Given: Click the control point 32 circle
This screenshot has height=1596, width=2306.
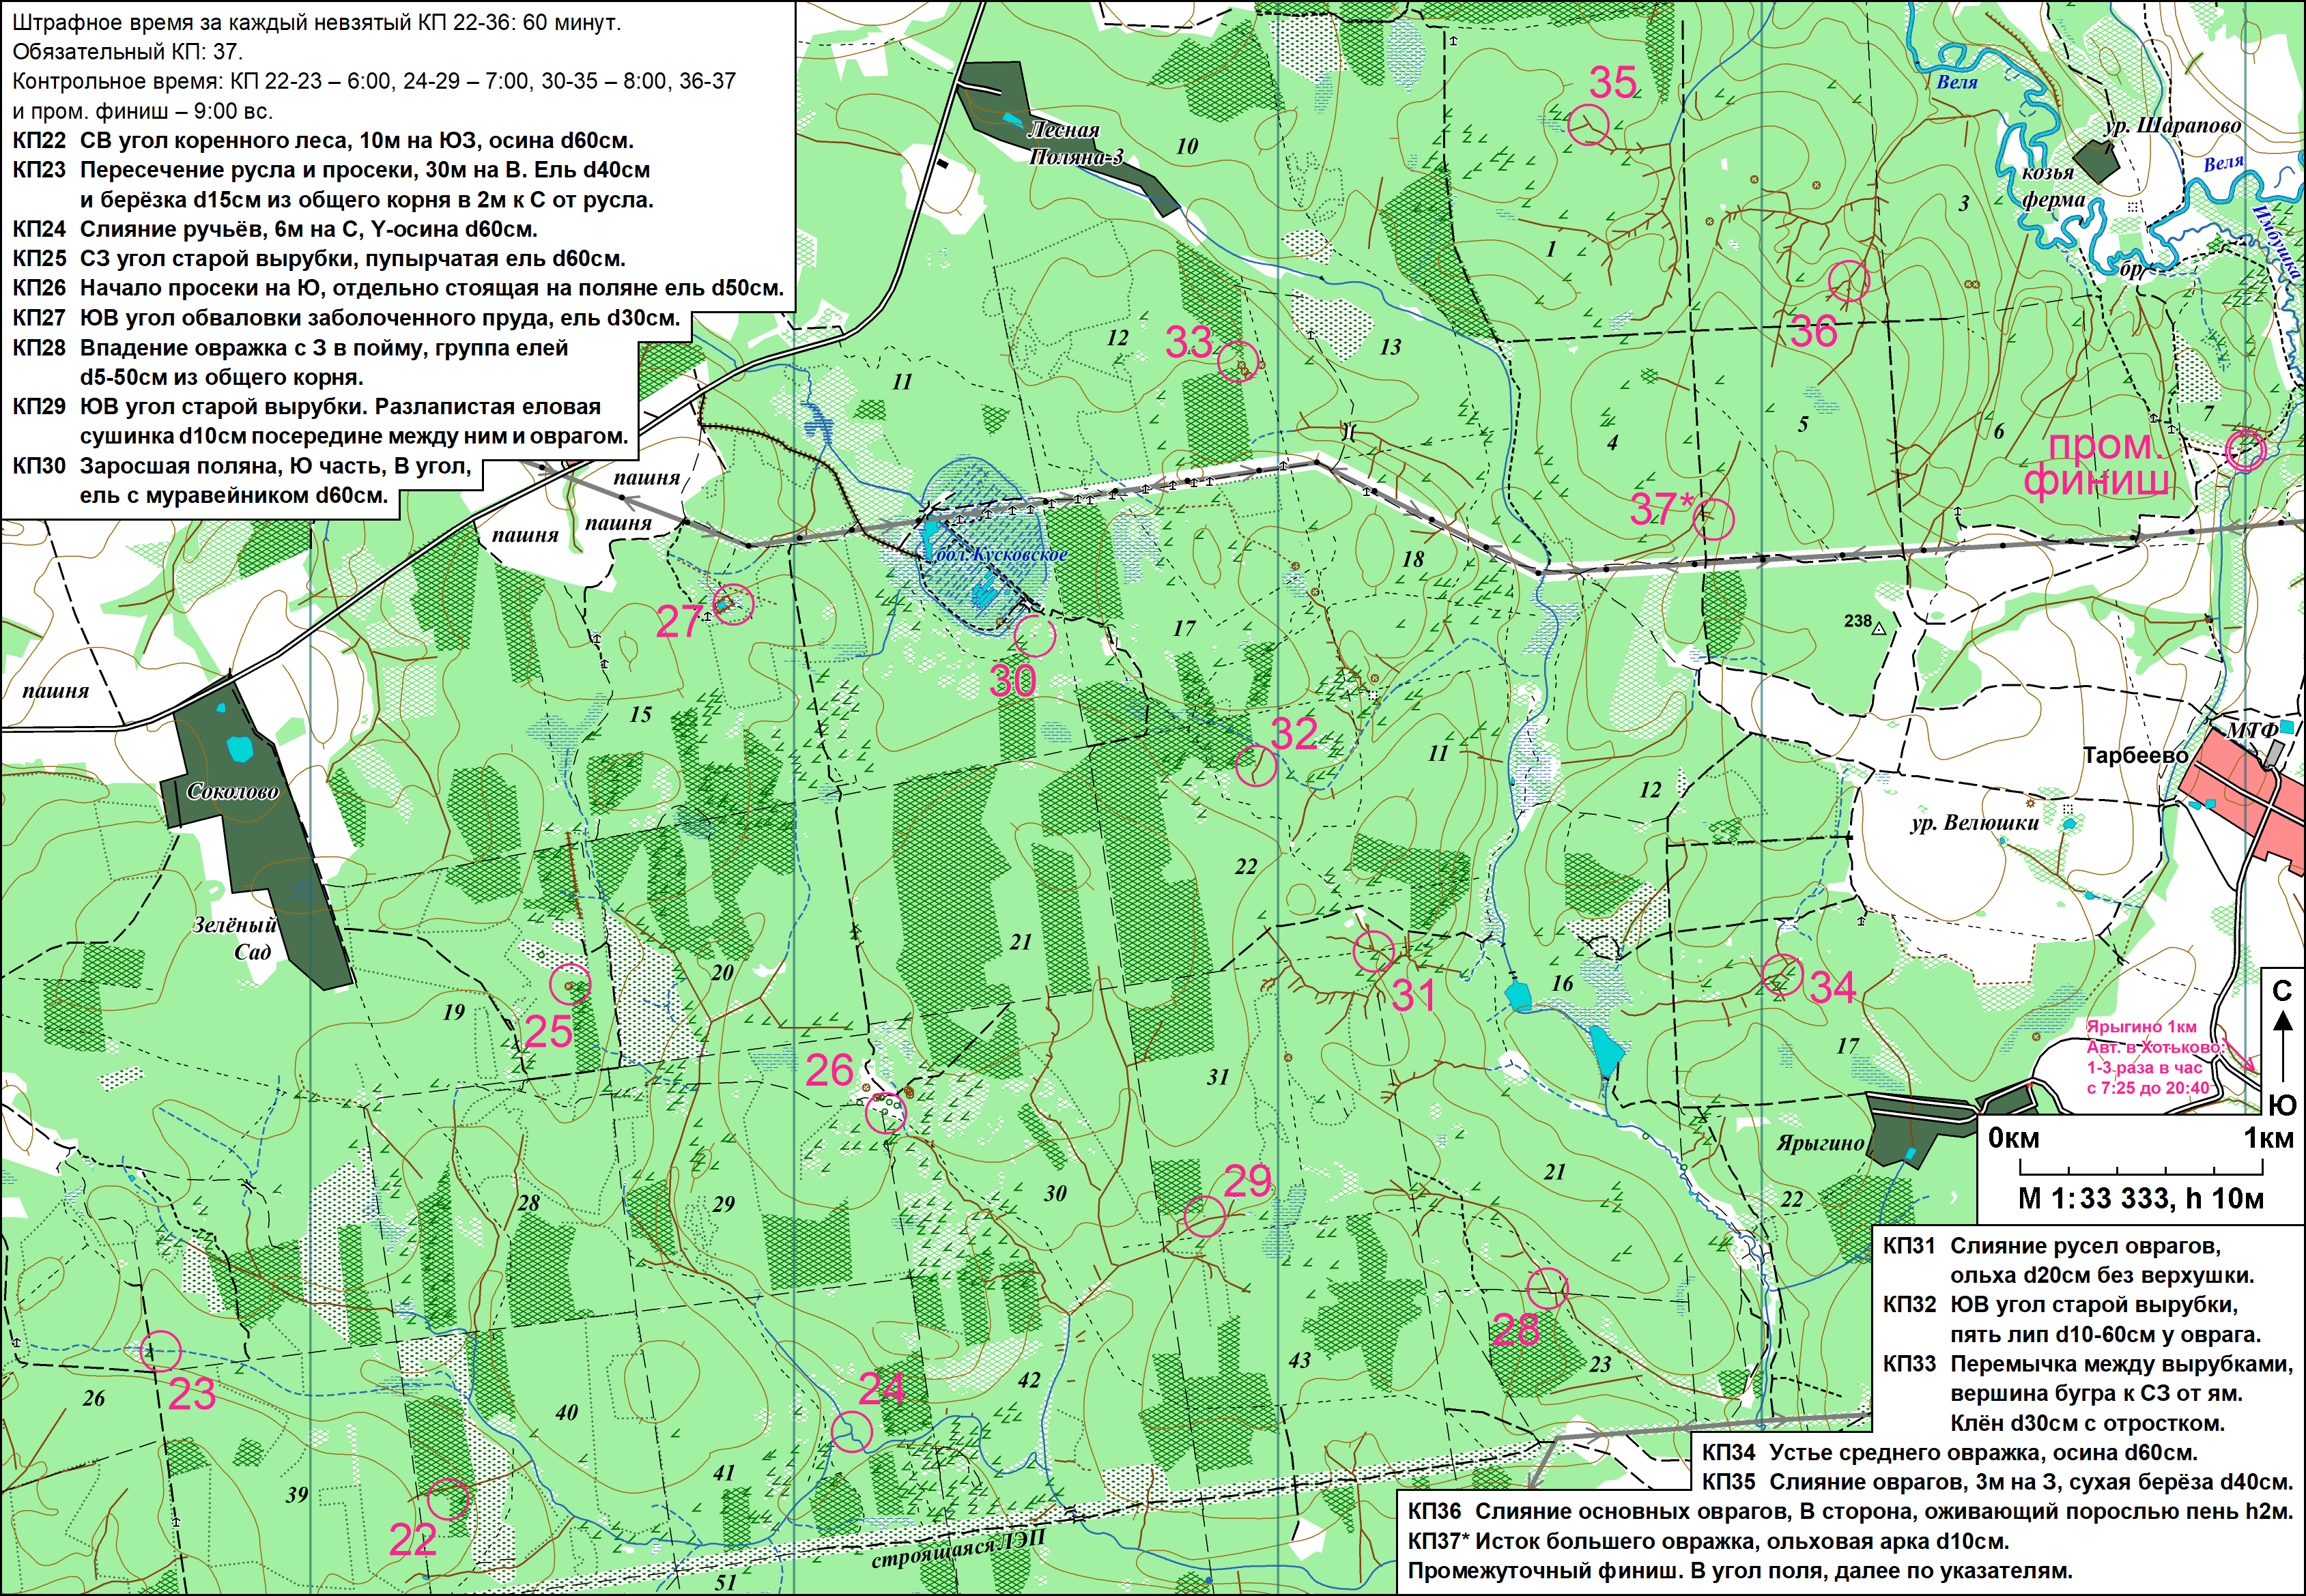Looking at the screenshot, I should (x=1255, y=767).
